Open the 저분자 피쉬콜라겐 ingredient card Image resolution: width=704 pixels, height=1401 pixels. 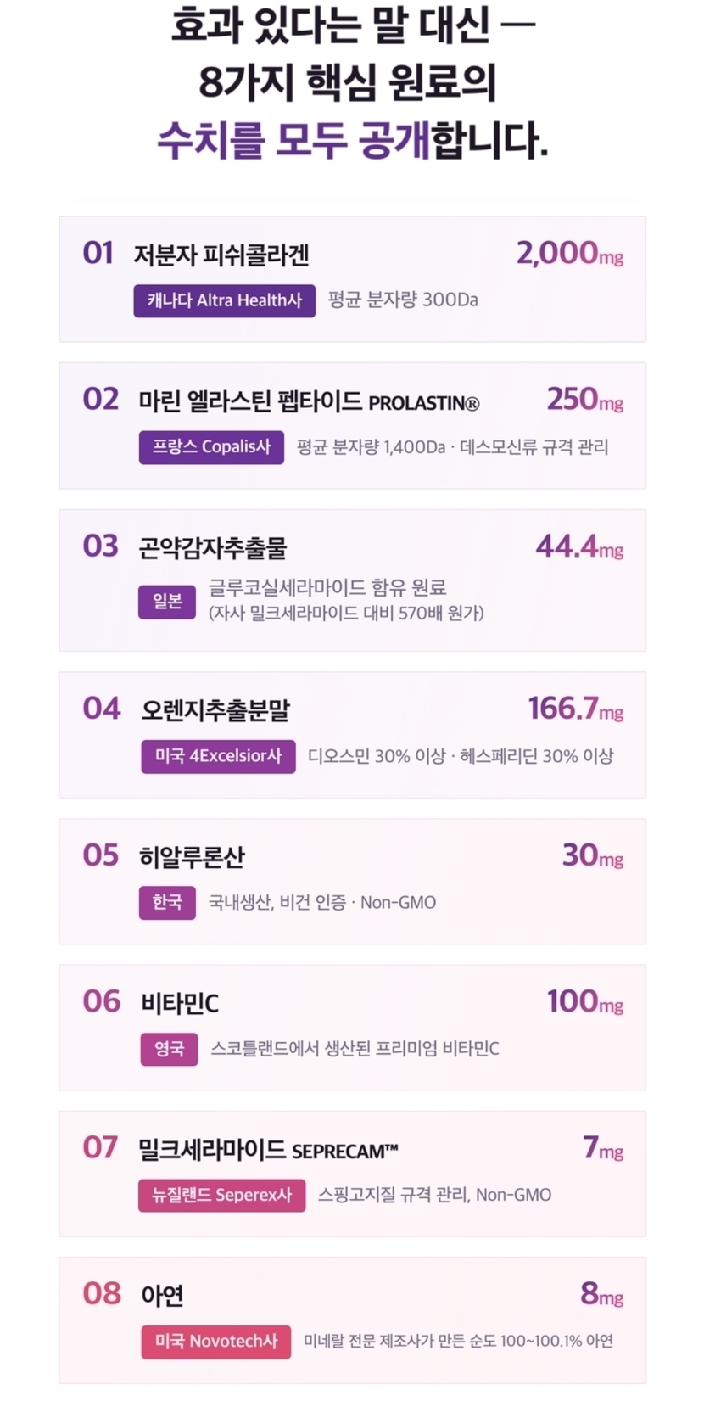click(x=352, y=279)
